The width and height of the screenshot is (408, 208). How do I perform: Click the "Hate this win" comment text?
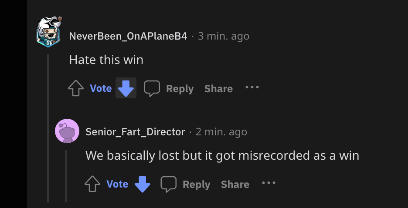(x=106, y=60)
